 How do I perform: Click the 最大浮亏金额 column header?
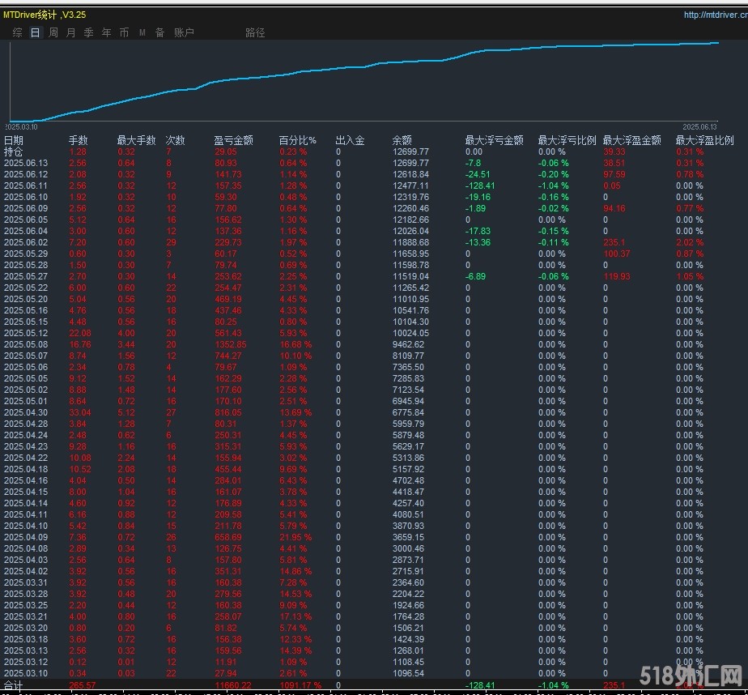pyautogui.click(x=494, y=140)
